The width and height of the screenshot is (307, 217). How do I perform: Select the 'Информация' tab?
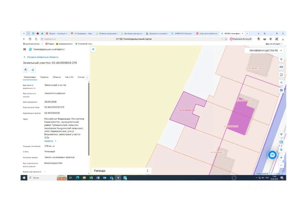tap(30, 77)
